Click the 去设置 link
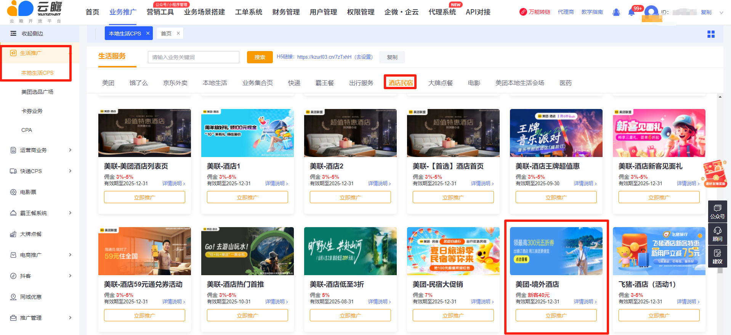The width and height of the screenshot is (731, 335). point(364,57)
